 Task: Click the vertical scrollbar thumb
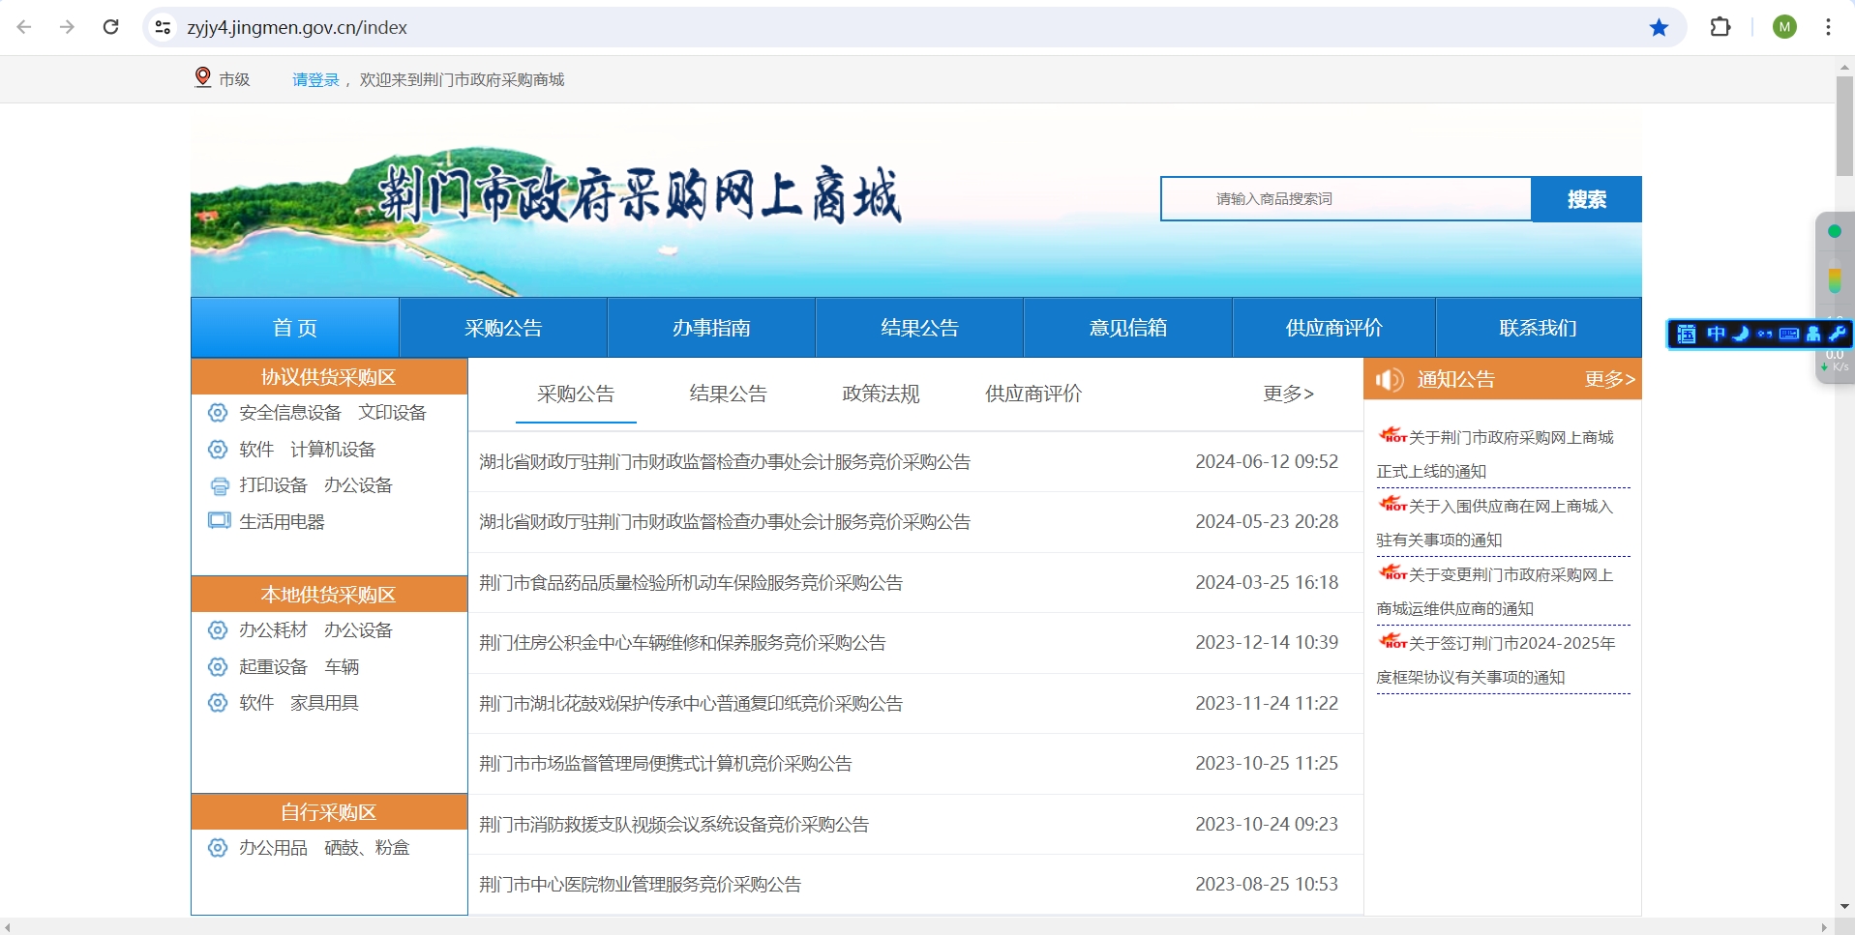pyautogui.click(x=1844, y=126)
